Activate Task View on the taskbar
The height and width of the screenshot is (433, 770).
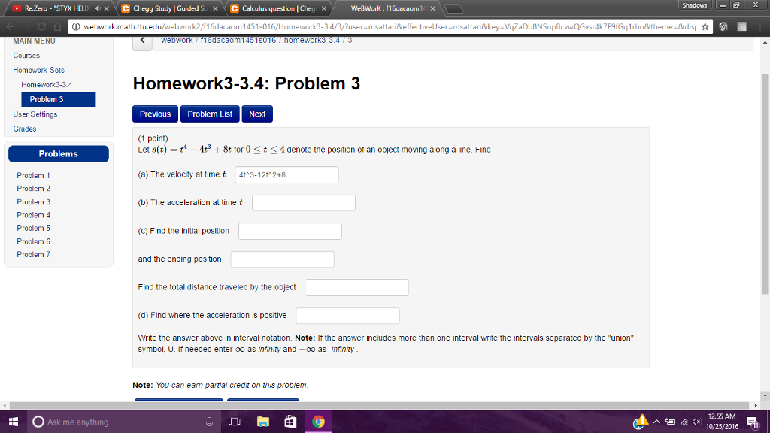[235, 422]
